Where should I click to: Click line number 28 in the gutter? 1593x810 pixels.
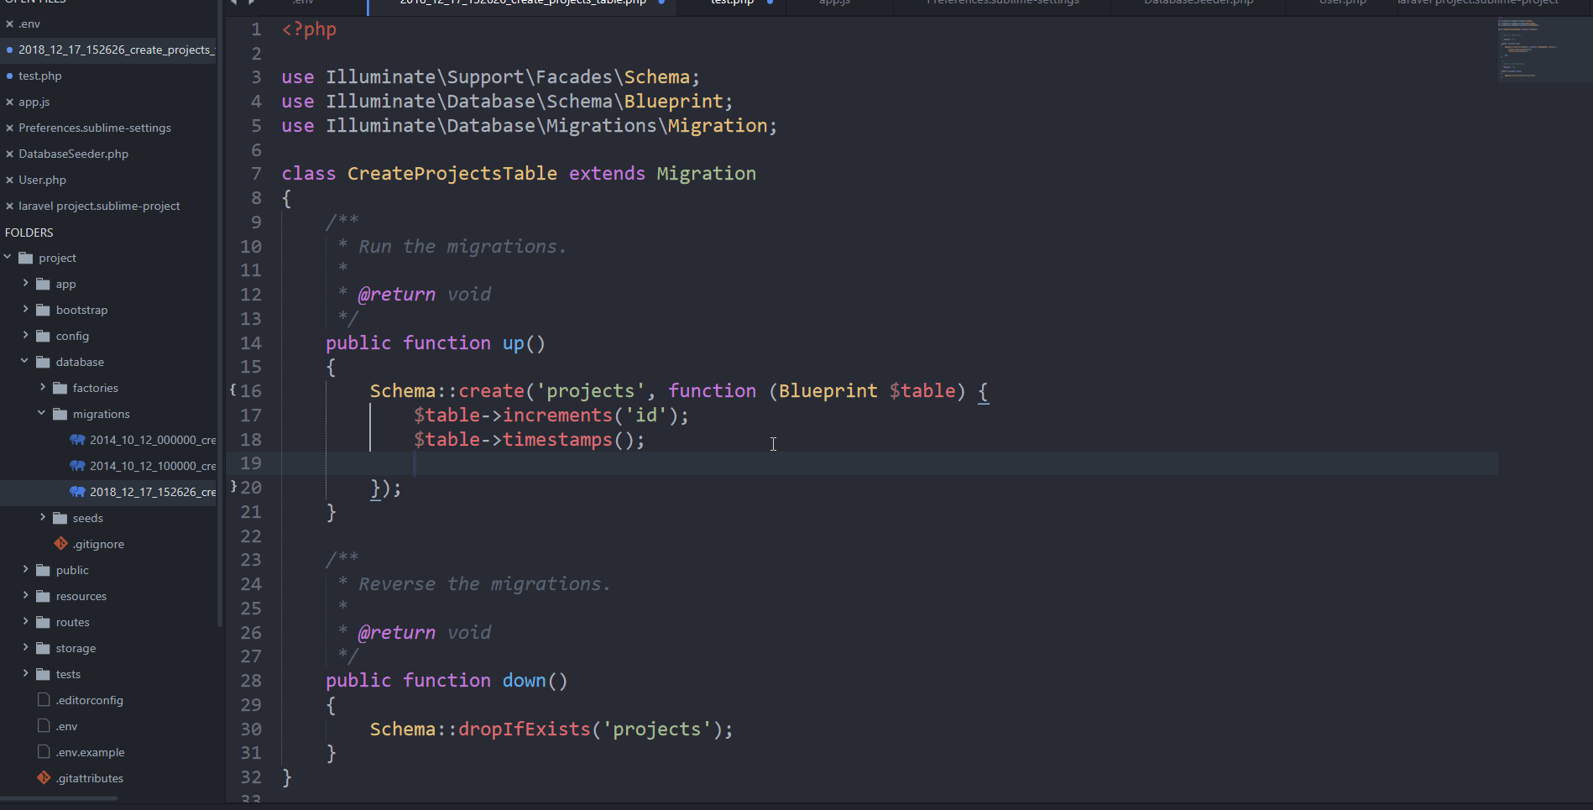251,681
